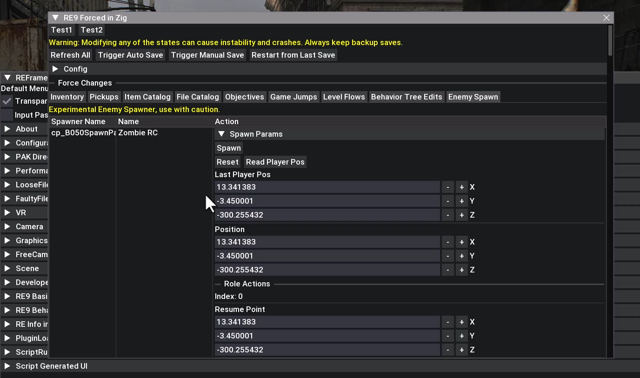Viewport: 640px width, 378px height.
Task: Enable the Input Pas… checkbox in REFramework window
Action: [7, 115]
